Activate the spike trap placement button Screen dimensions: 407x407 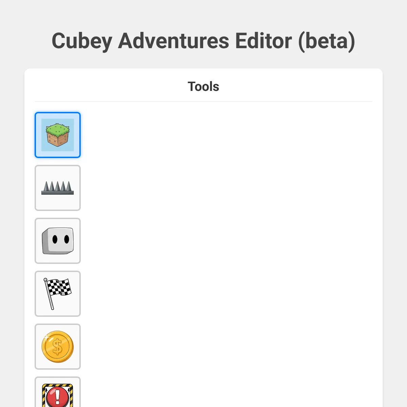pyautogui.click(x=58, y=188)
